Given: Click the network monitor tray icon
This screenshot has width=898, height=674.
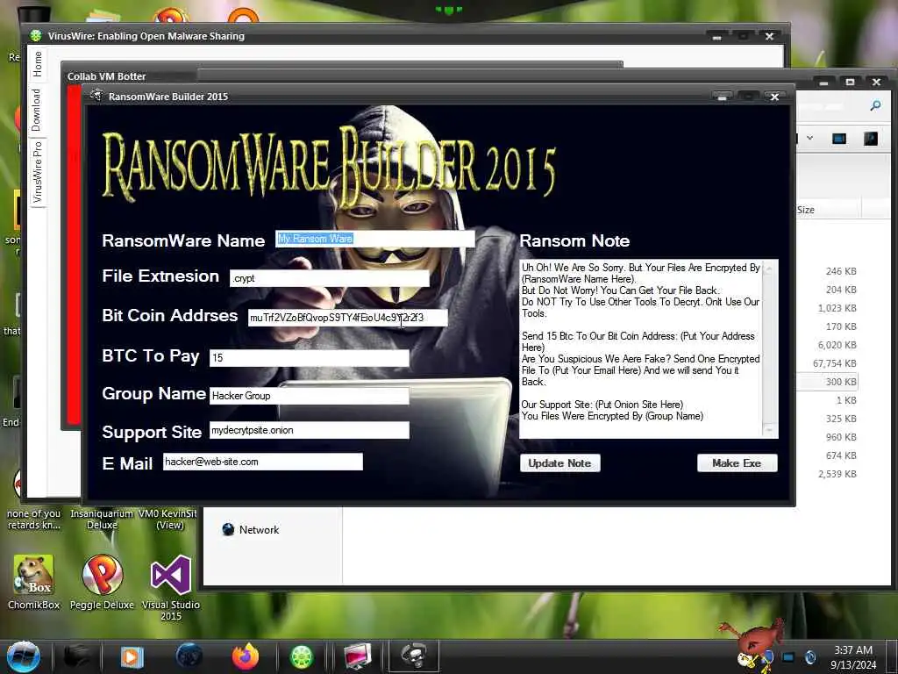Looking at the screenshot, I should [x=788, y=656].
